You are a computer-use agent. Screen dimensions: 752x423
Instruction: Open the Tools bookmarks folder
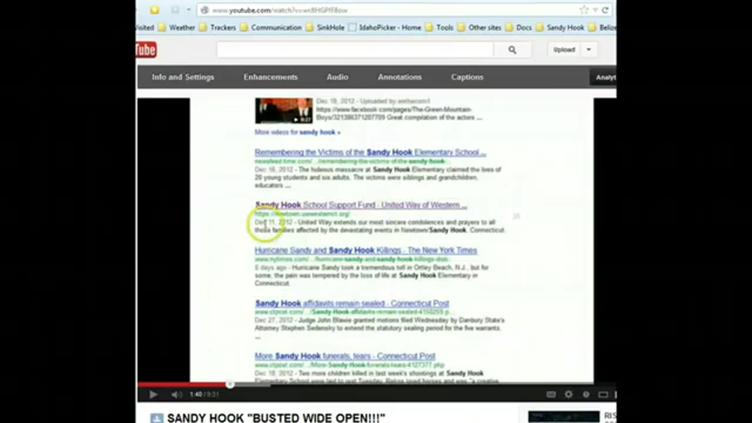tap(439, 28)
